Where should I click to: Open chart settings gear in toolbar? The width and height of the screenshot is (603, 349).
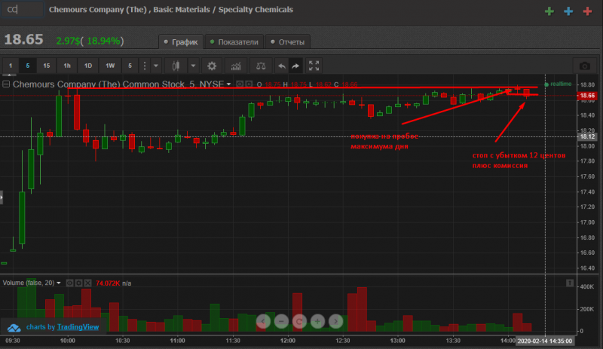[x=212, y=66]
